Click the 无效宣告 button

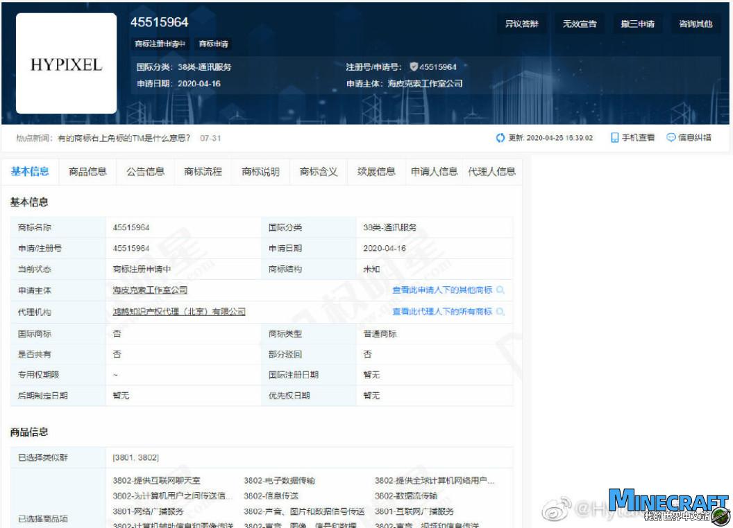(x=580, y=23)
